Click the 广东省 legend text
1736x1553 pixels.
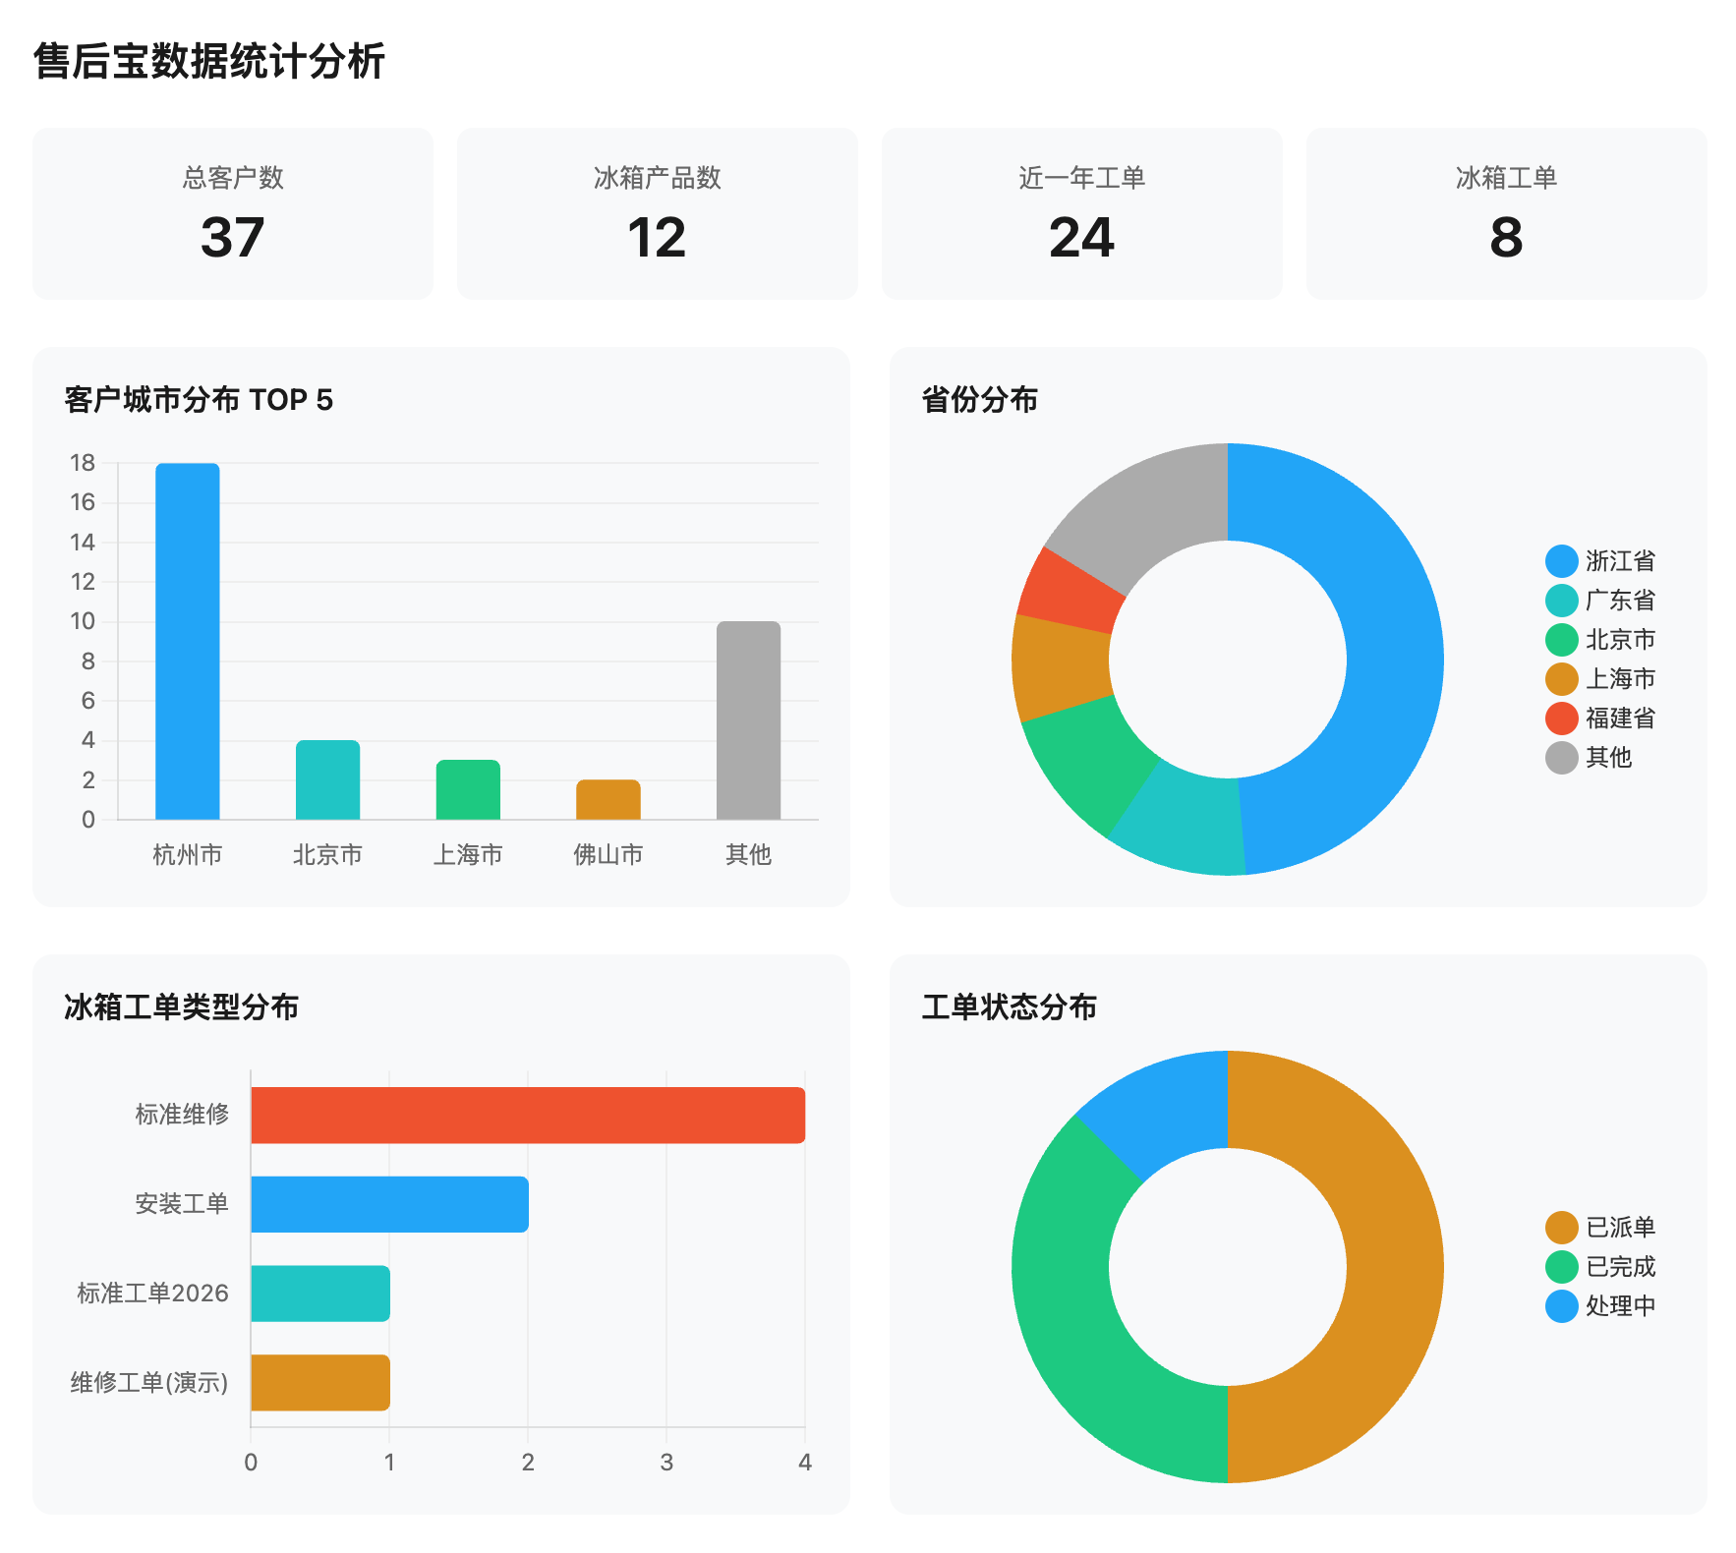coord(1621,601)
